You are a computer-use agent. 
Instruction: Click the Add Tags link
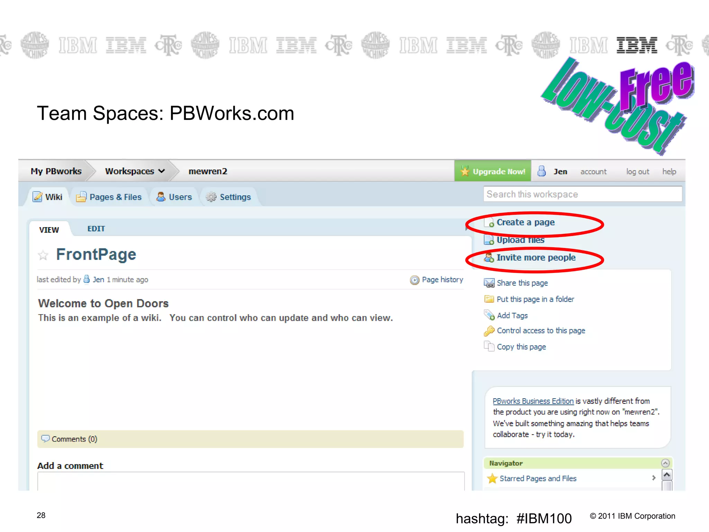[512, 316]
